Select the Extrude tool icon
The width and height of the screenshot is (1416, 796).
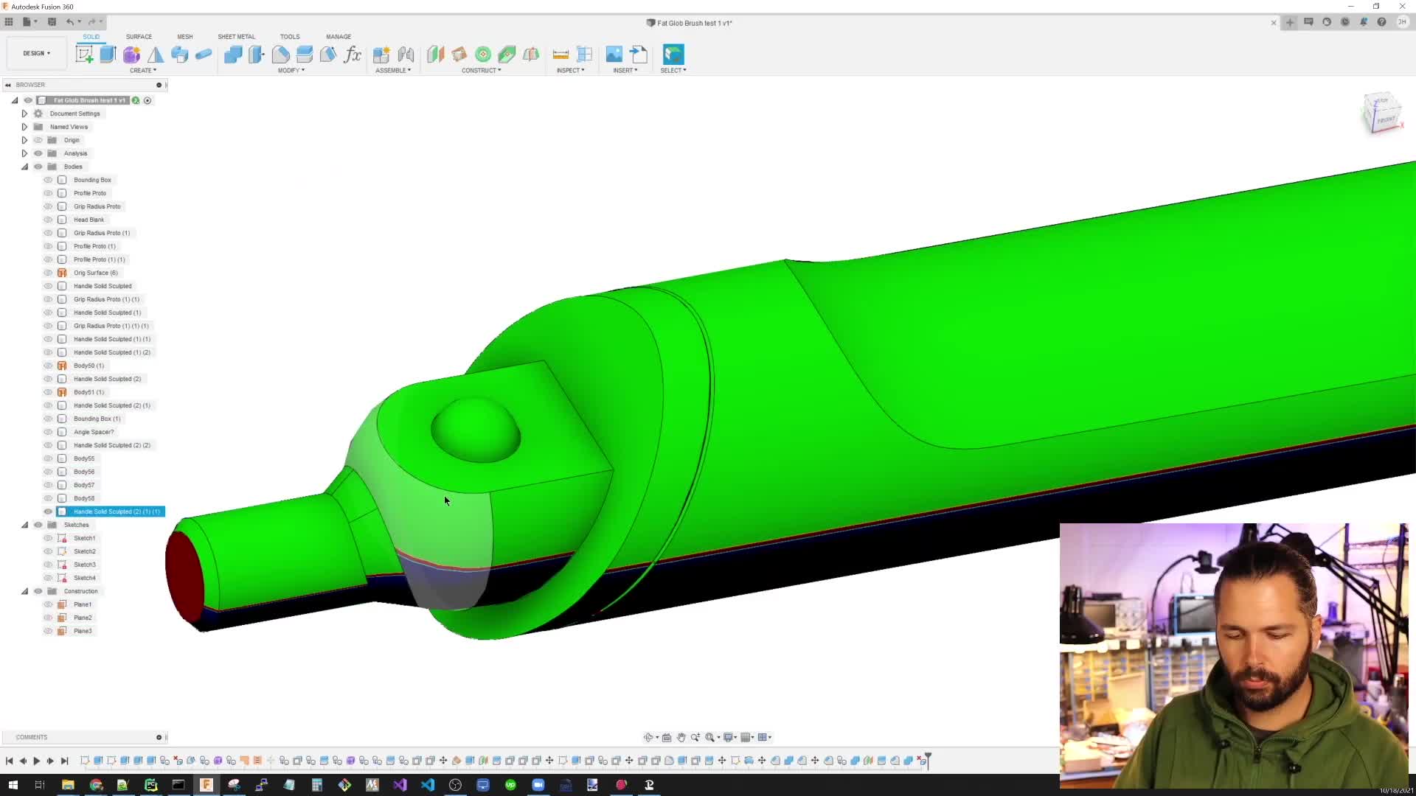(108, 54)
